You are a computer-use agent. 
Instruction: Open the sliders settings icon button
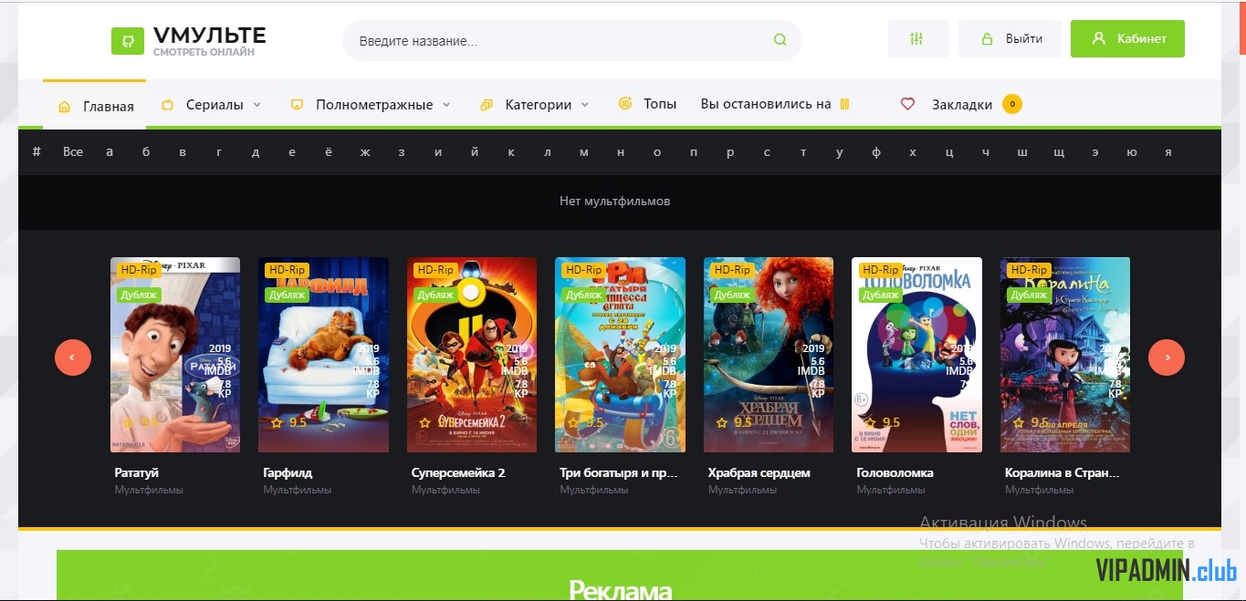click(x=917, y=39)
